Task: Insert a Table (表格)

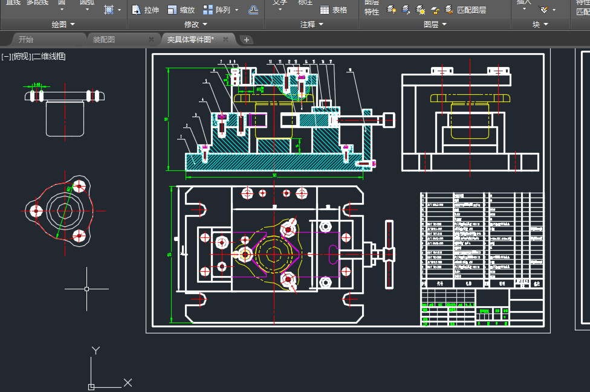Action: point(333,10)
